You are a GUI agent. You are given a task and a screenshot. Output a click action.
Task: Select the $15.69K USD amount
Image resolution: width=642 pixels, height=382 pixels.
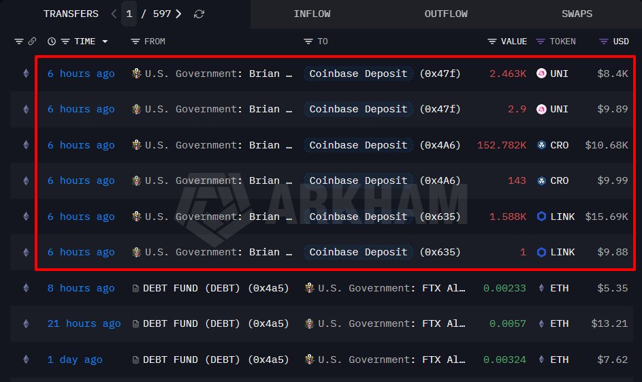click(x=607, y=217)
